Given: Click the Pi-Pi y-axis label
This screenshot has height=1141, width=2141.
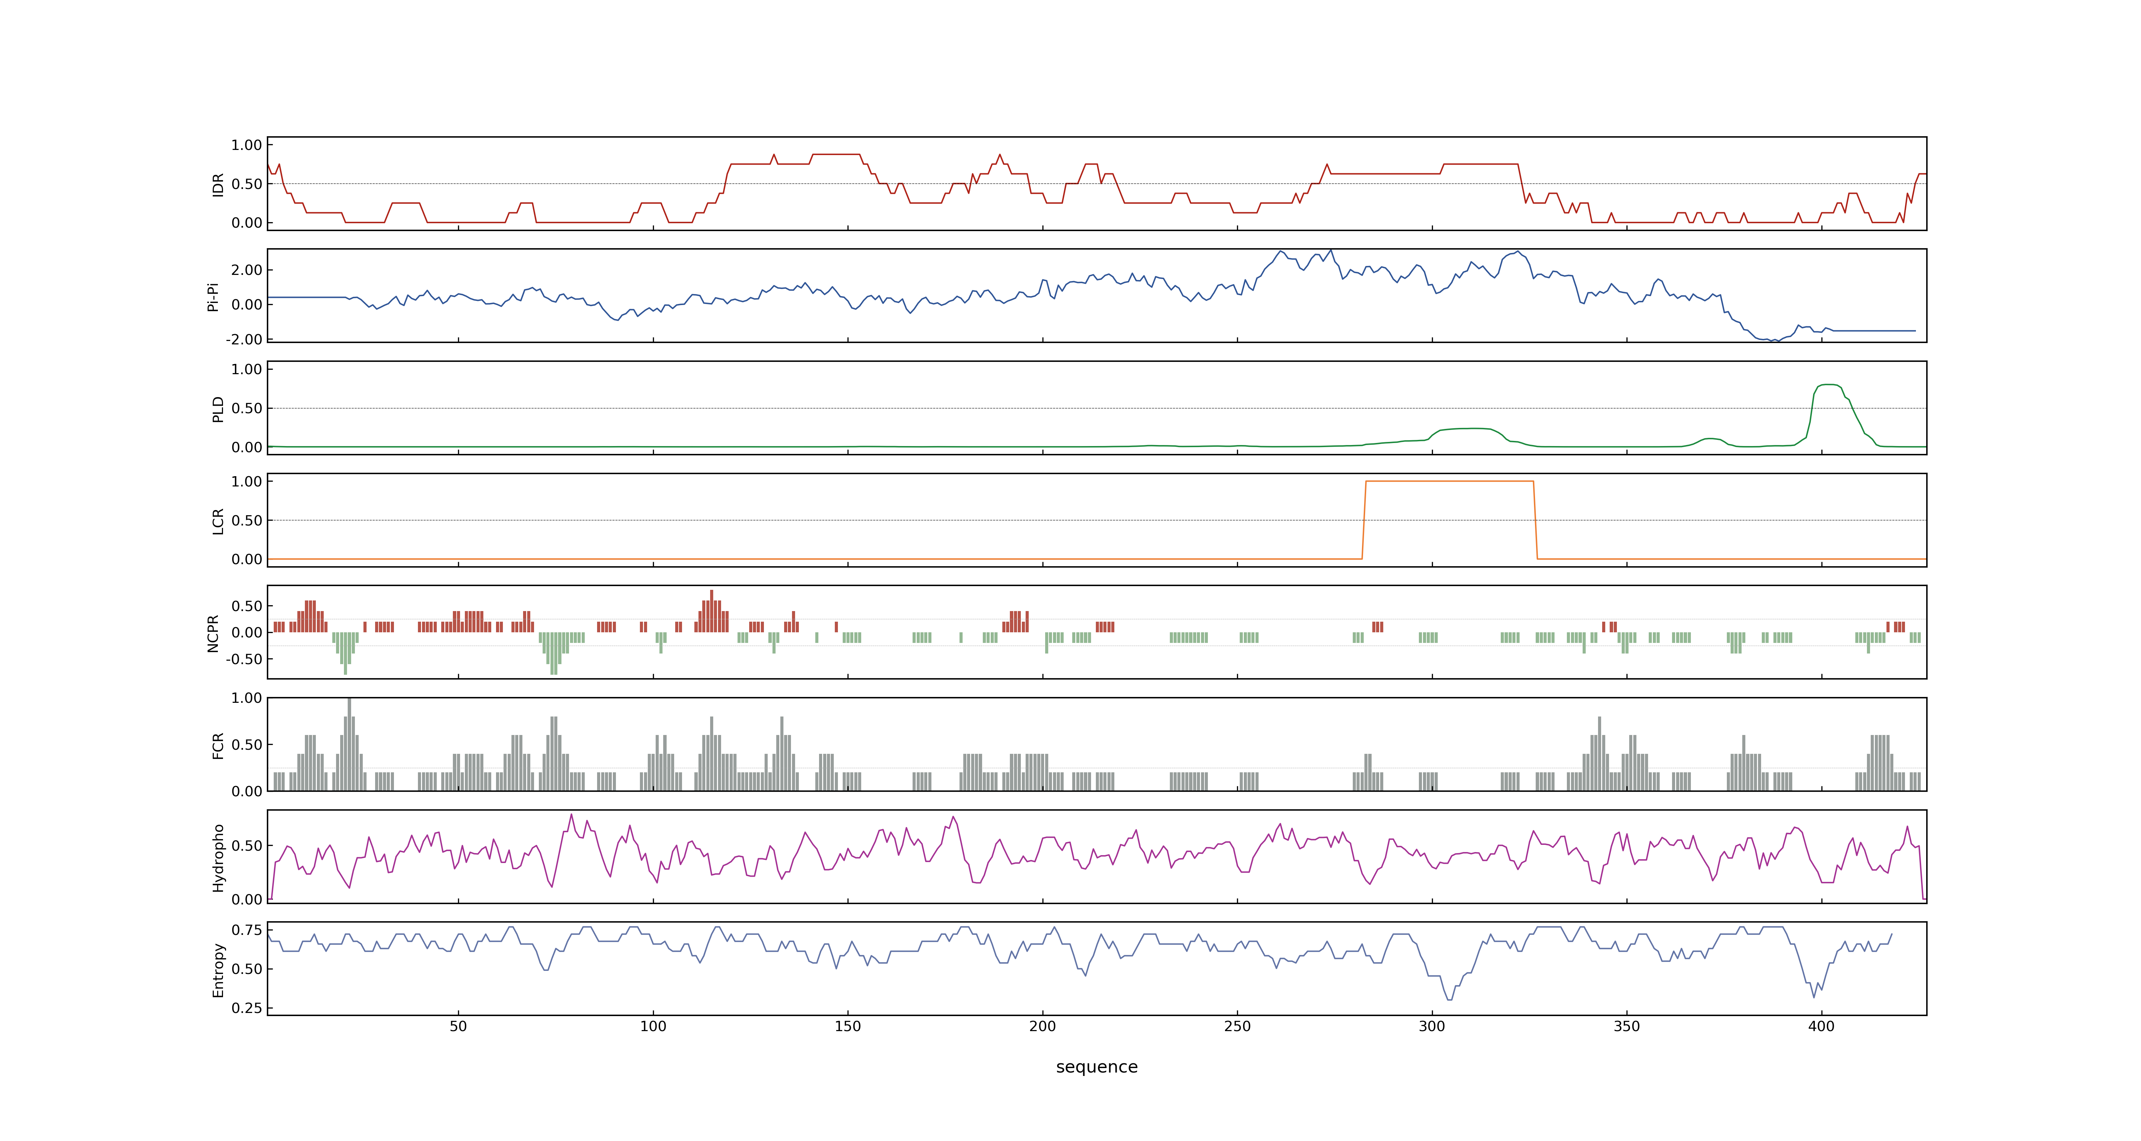Looking at the screenshot, I should tap(213, 296).
